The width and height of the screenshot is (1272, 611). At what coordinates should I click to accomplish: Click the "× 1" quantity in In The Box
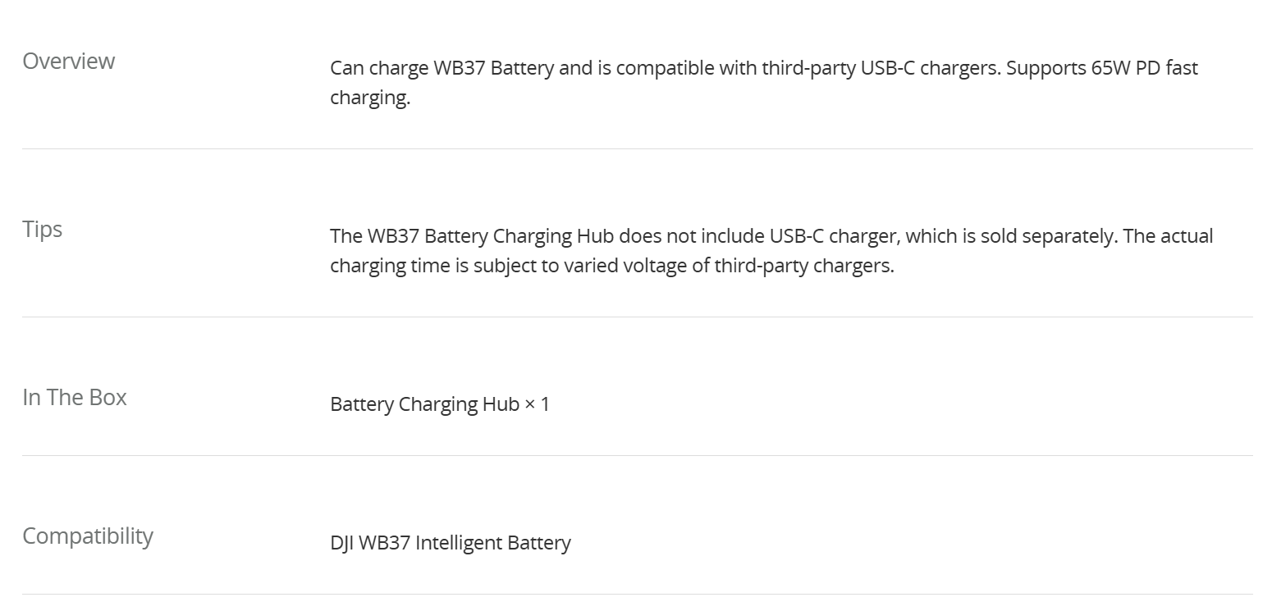click(537, 404)
